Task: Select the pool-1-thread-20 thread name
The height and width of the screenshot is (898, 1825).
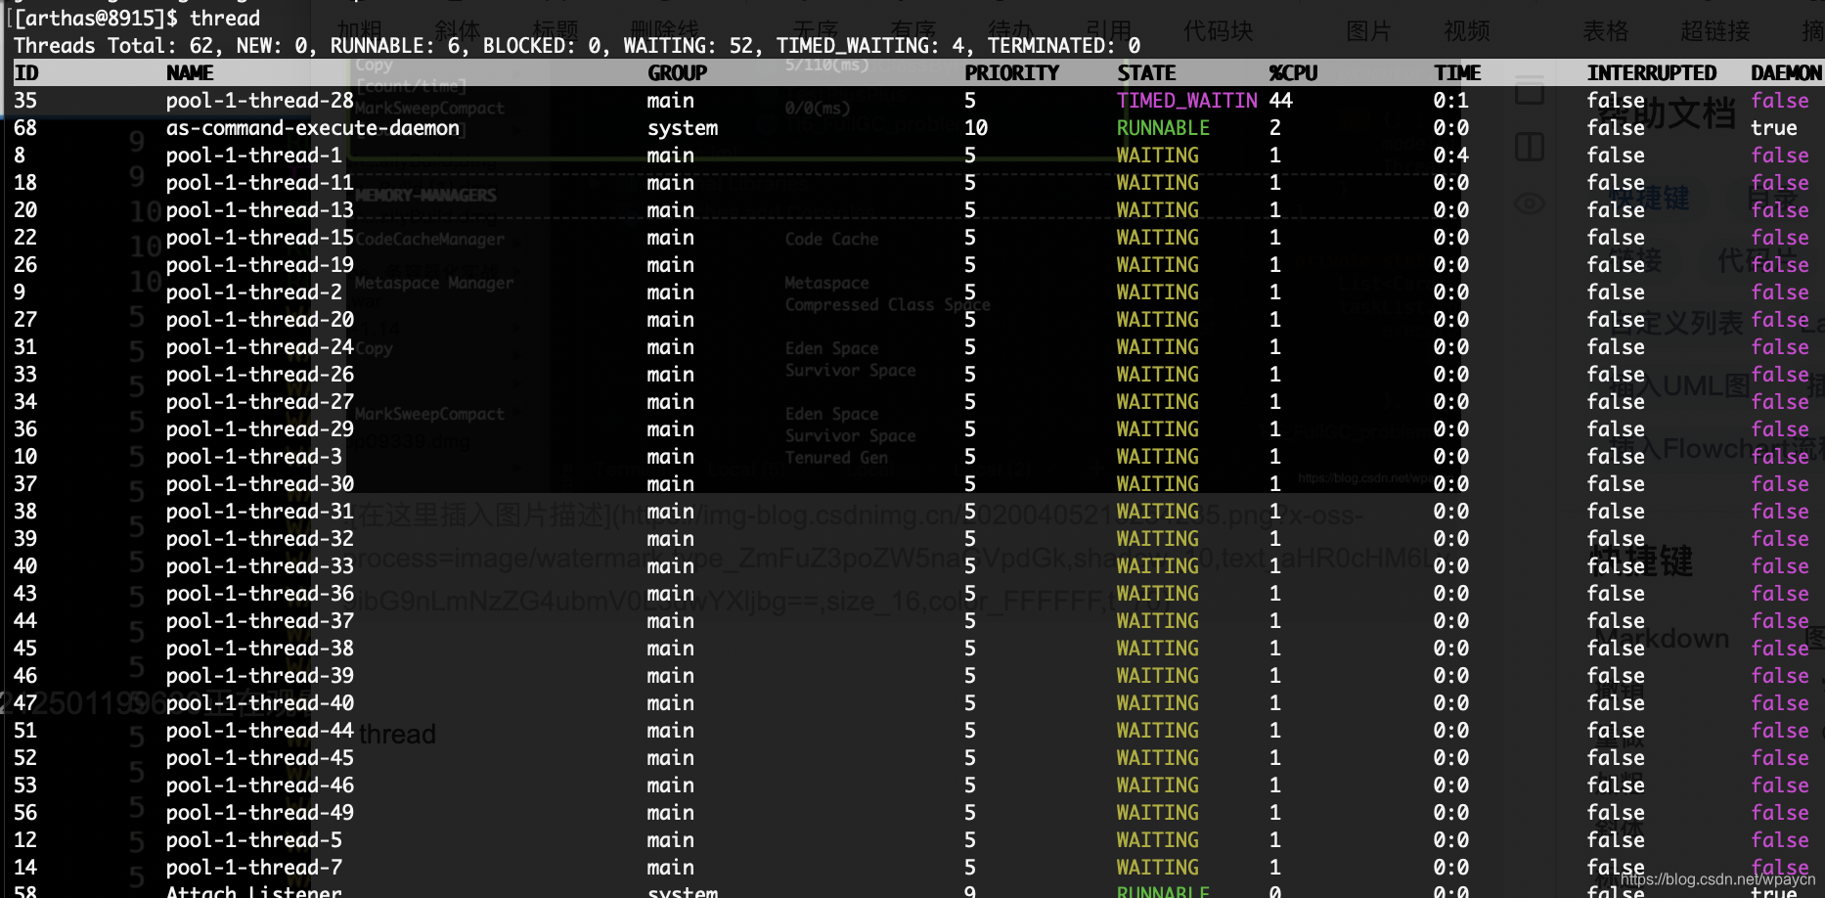Action: pyautogui.click(x=260, y=320)
